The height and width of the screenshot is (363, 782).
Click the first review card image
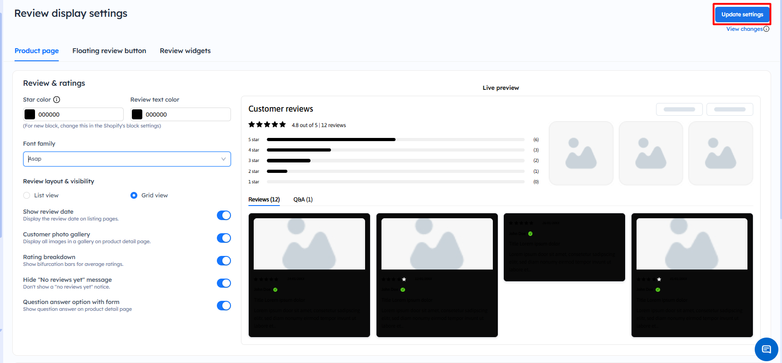309,244
